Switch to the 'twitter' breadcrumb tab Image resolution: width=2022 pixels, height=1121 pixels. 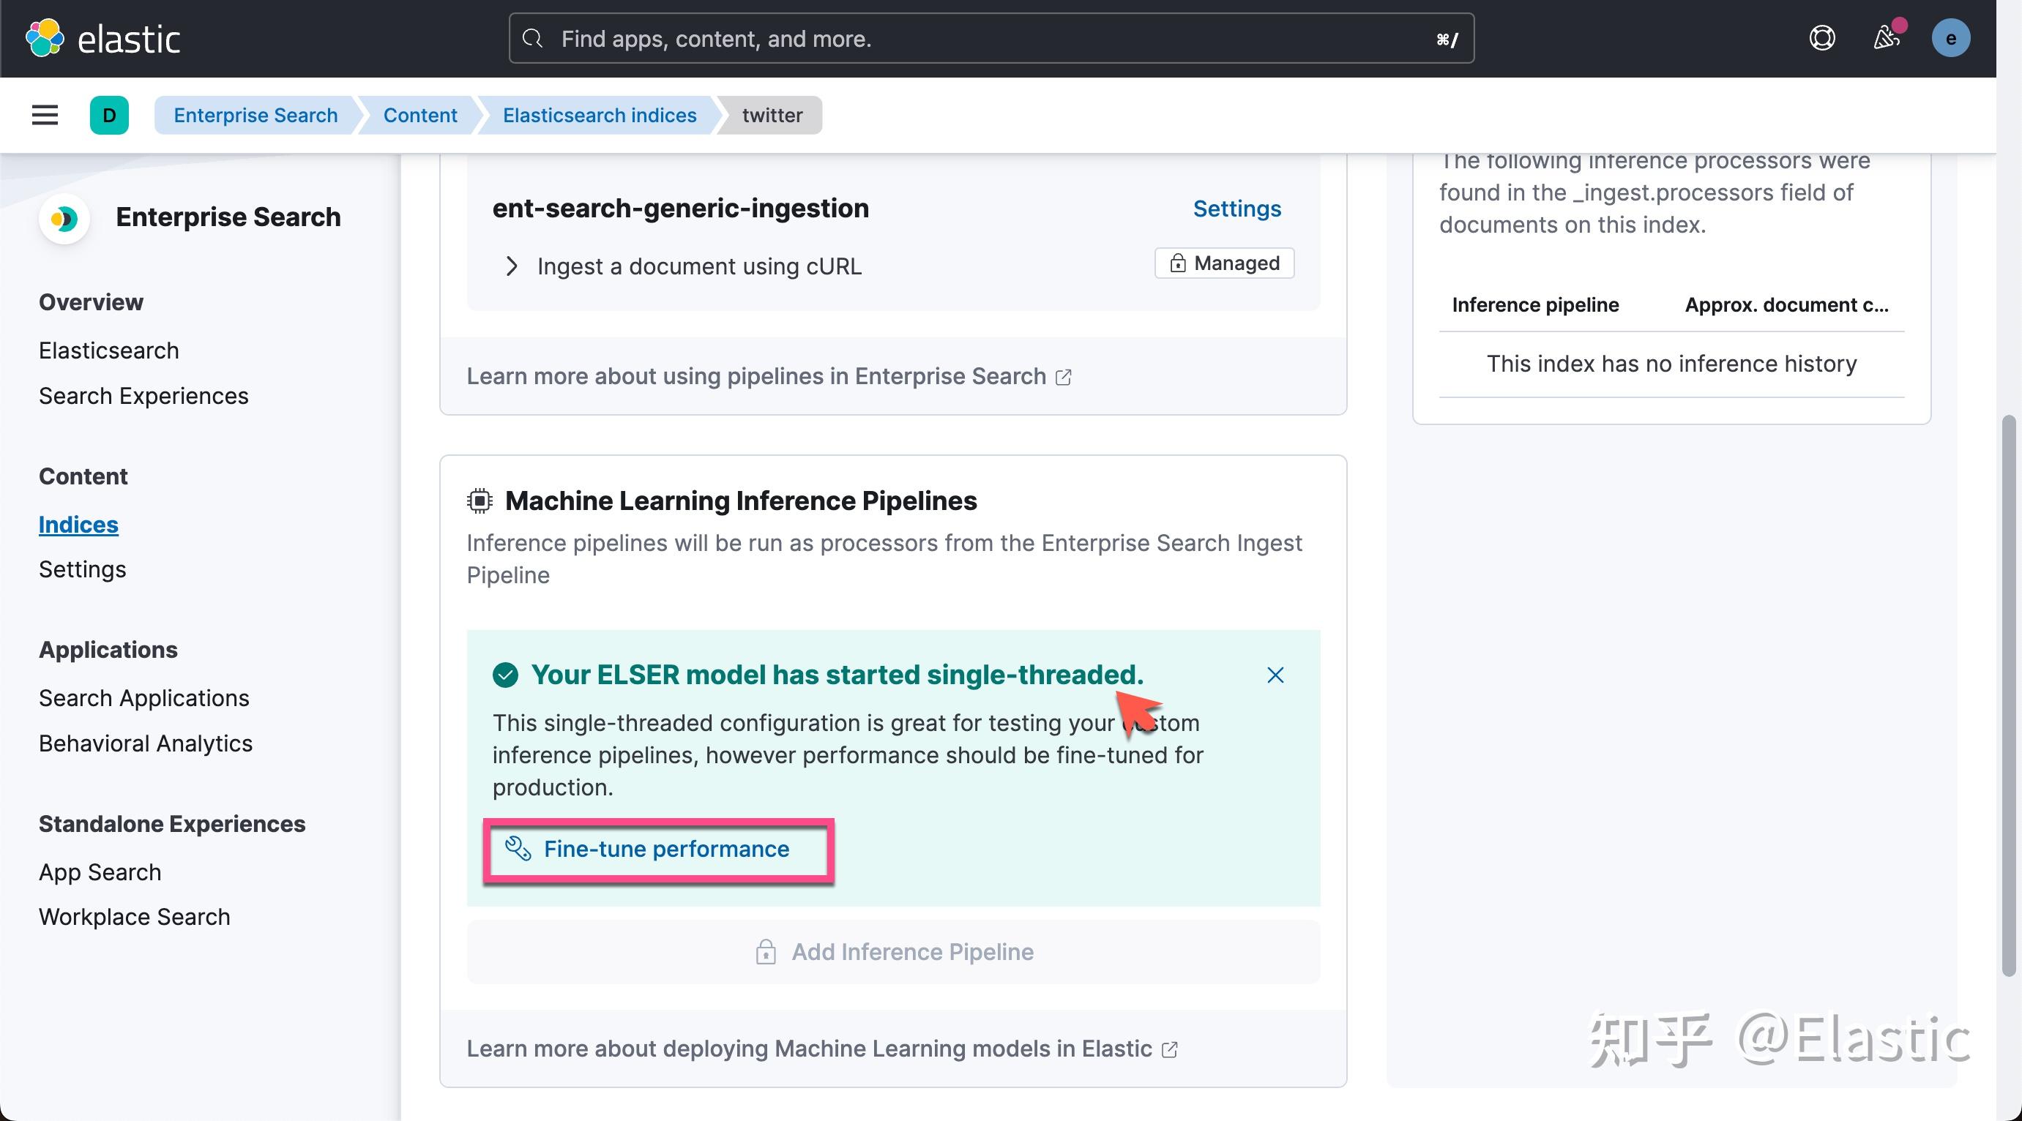pyautogui.click(x=772, y=116)
